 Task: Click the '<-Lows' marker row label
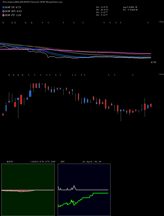pos(161,74)
